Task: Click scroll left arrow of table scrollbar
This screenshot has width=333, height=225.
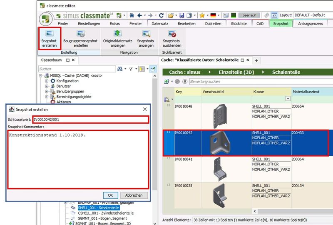Action: pyautogui.click(x=255, y=211)
